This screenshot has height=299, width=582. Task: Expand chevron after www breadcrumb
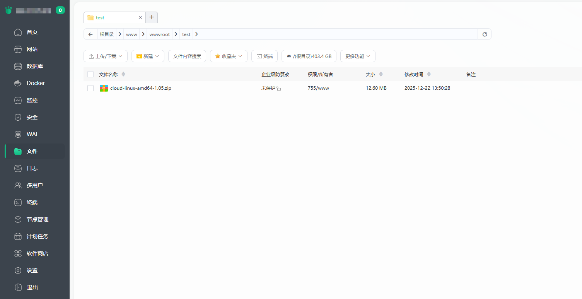click(x=143, y=34)
